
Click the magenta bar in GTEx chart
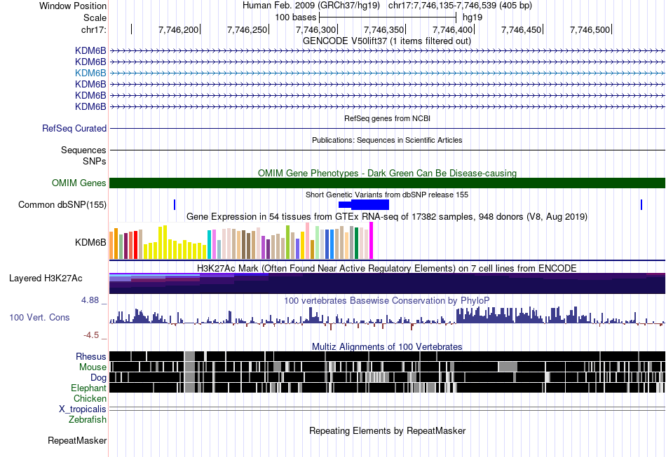(x=372, y=241)
